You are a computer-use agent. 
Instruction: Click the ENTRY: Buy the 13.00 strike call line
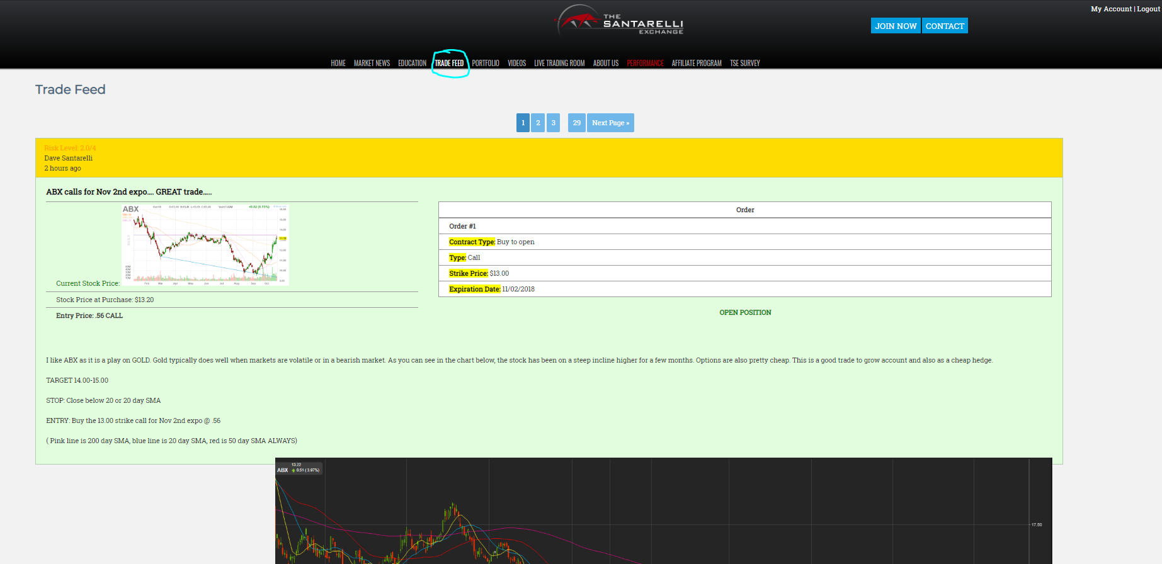click(134, 420)
